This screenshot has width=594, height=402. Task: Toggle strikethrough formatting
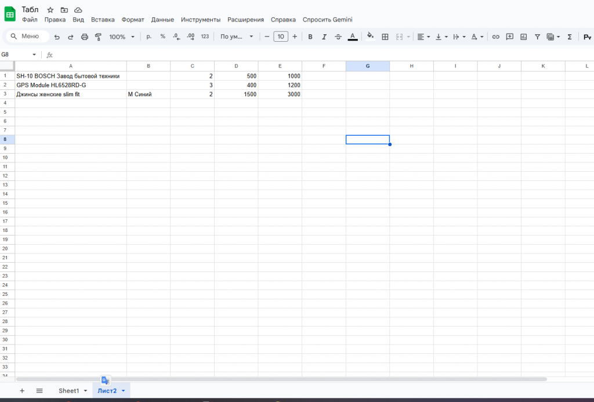click(x=338, y=37)
